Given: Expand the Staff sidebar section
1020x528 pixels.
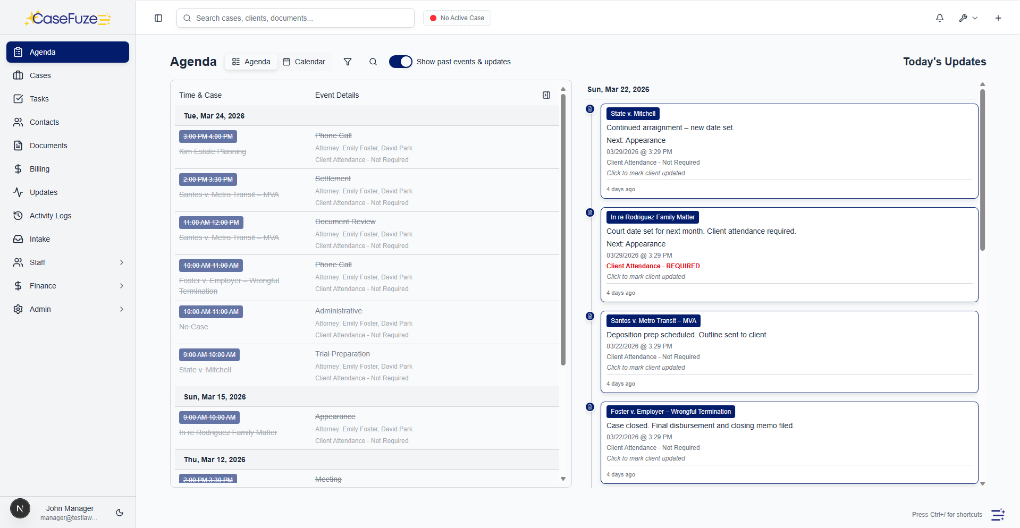Looking at the screenshot, I should [68, 262].
